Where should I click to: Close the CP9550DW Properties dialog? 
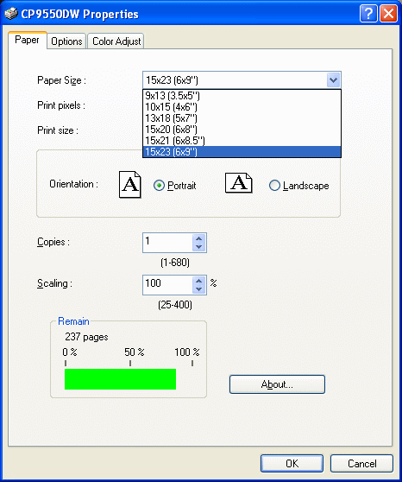[x=388, y=14]
